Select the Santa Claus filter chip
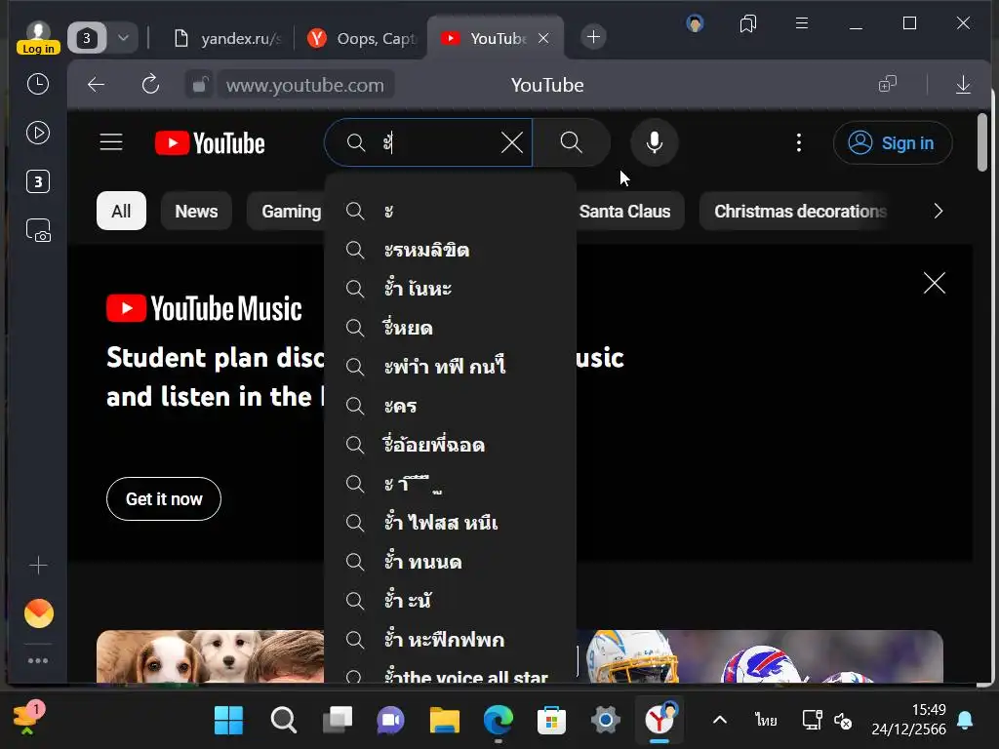 pyautogui.click(x=624, y=211)
